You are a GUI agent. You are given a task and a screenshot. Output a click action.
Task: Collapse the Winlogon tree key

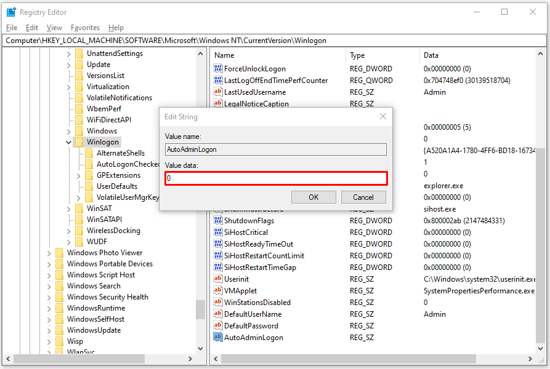pyautogui.click(x=69, y=142)
